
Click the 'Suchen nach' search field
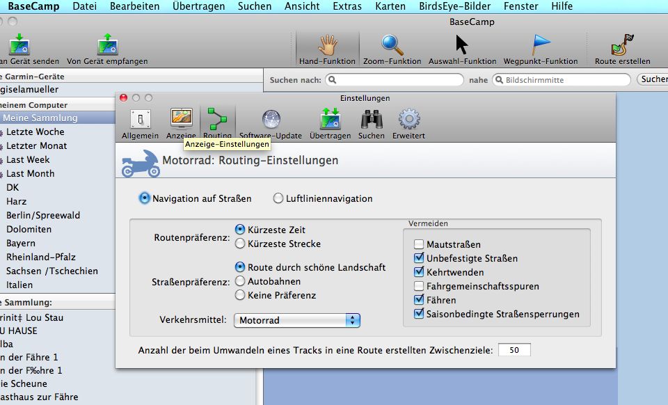(395, 79)
